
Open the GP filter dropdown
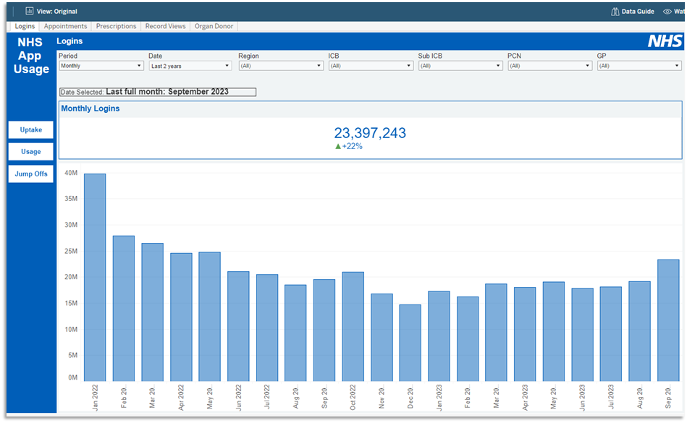tap(639, 66)
